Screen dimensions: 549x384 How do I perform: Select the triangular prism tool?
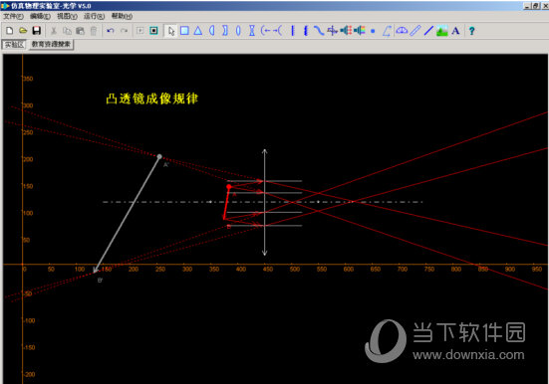pyautogui.click(x=198, y=31)
